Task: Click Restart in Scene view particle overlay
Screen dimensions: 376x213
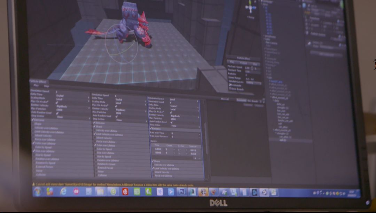Action: 243,63
